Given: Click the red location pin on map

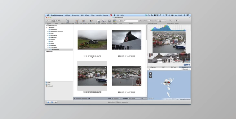Looking at the screenshot, I should 169,82.
